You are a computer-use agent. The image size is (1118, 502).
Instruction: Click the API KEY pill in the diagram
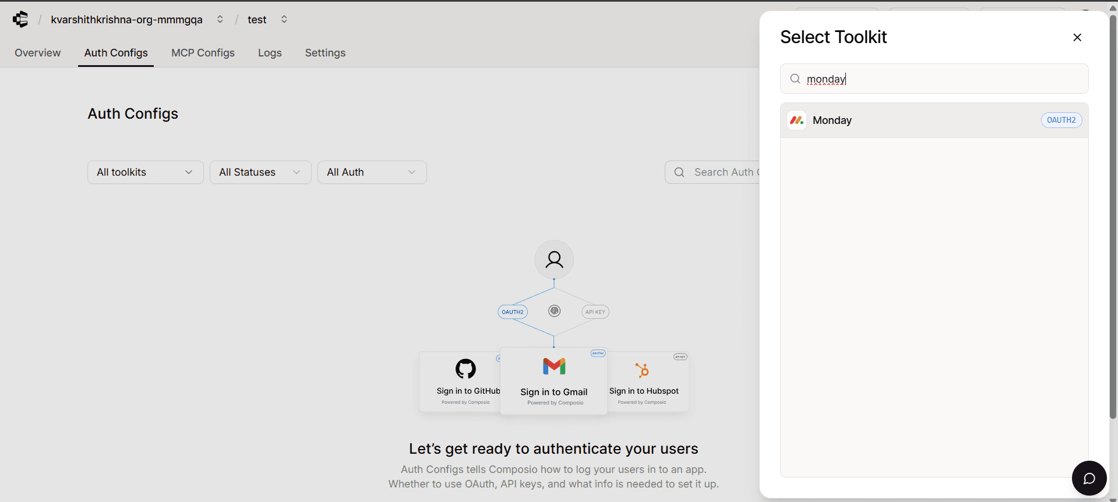tap(595, 312)
